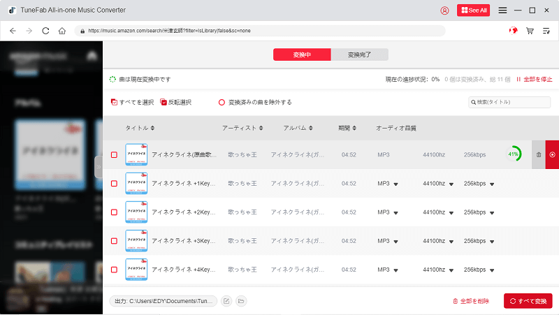Select the 変換中 tab

point(301,54)
